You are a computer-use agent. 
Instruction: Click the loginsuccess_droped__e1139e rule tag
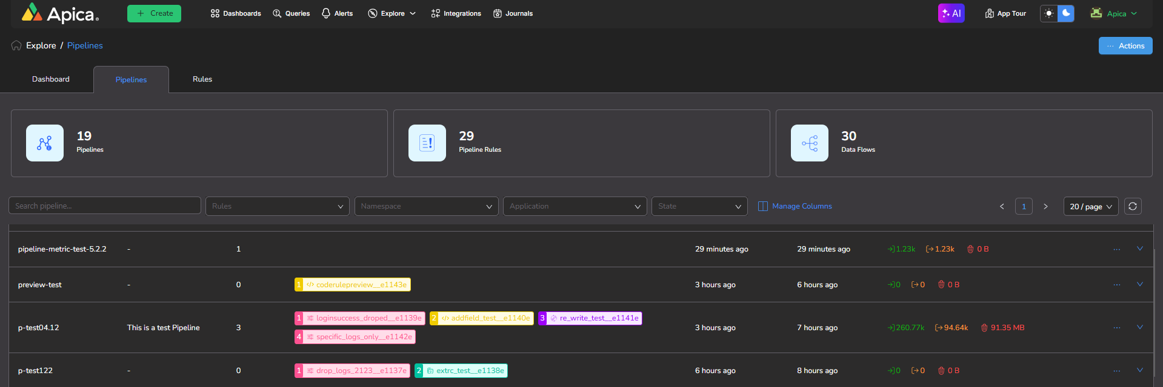pos(364,318)
